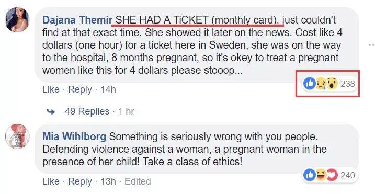Click the like reaction icon on Dajana's comment
This screenshot has width=375, height=194.
coord(309,84)
